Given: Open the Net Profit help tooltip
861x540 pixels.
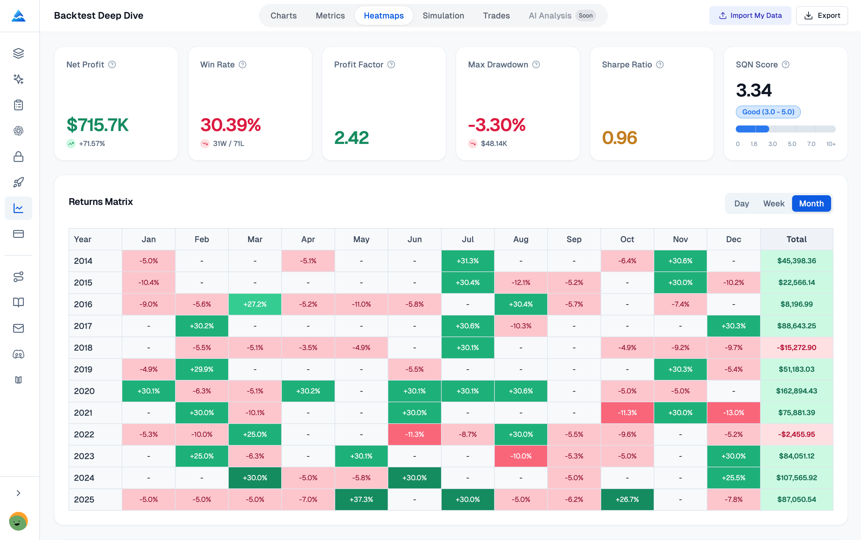Looking at the screenshot, I should click(x=112, y=65).
